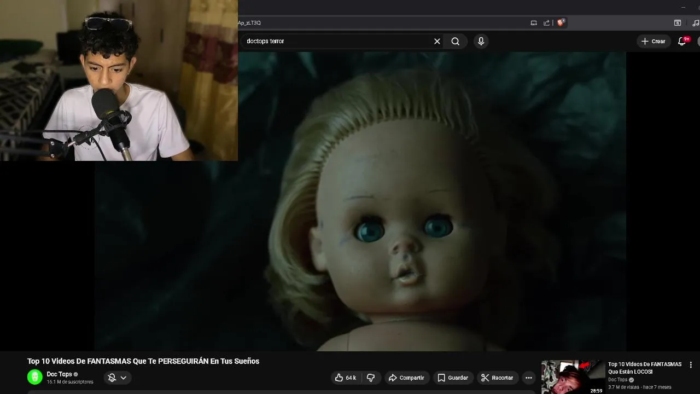Open the three-dot more actions menu
This screenshot has width=700, height=394.
(x=528, y=378)
